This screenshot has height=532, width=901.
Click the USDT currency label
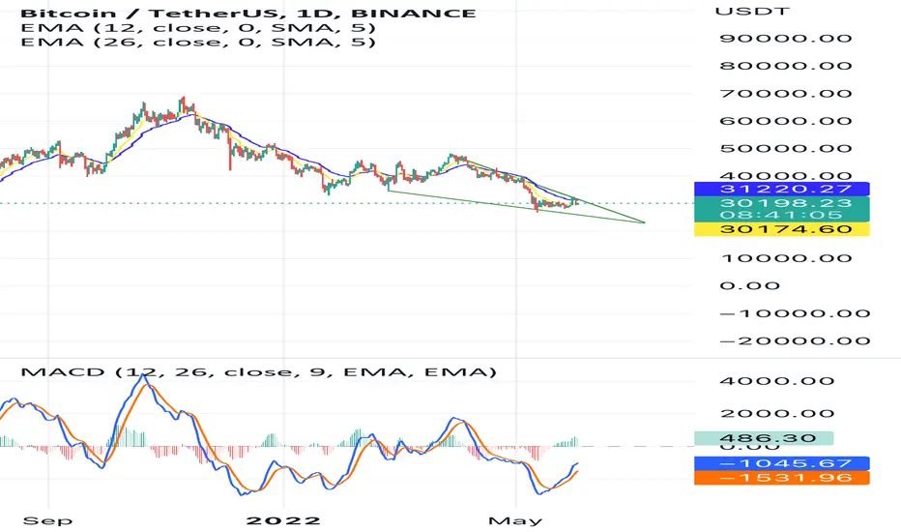751,11
